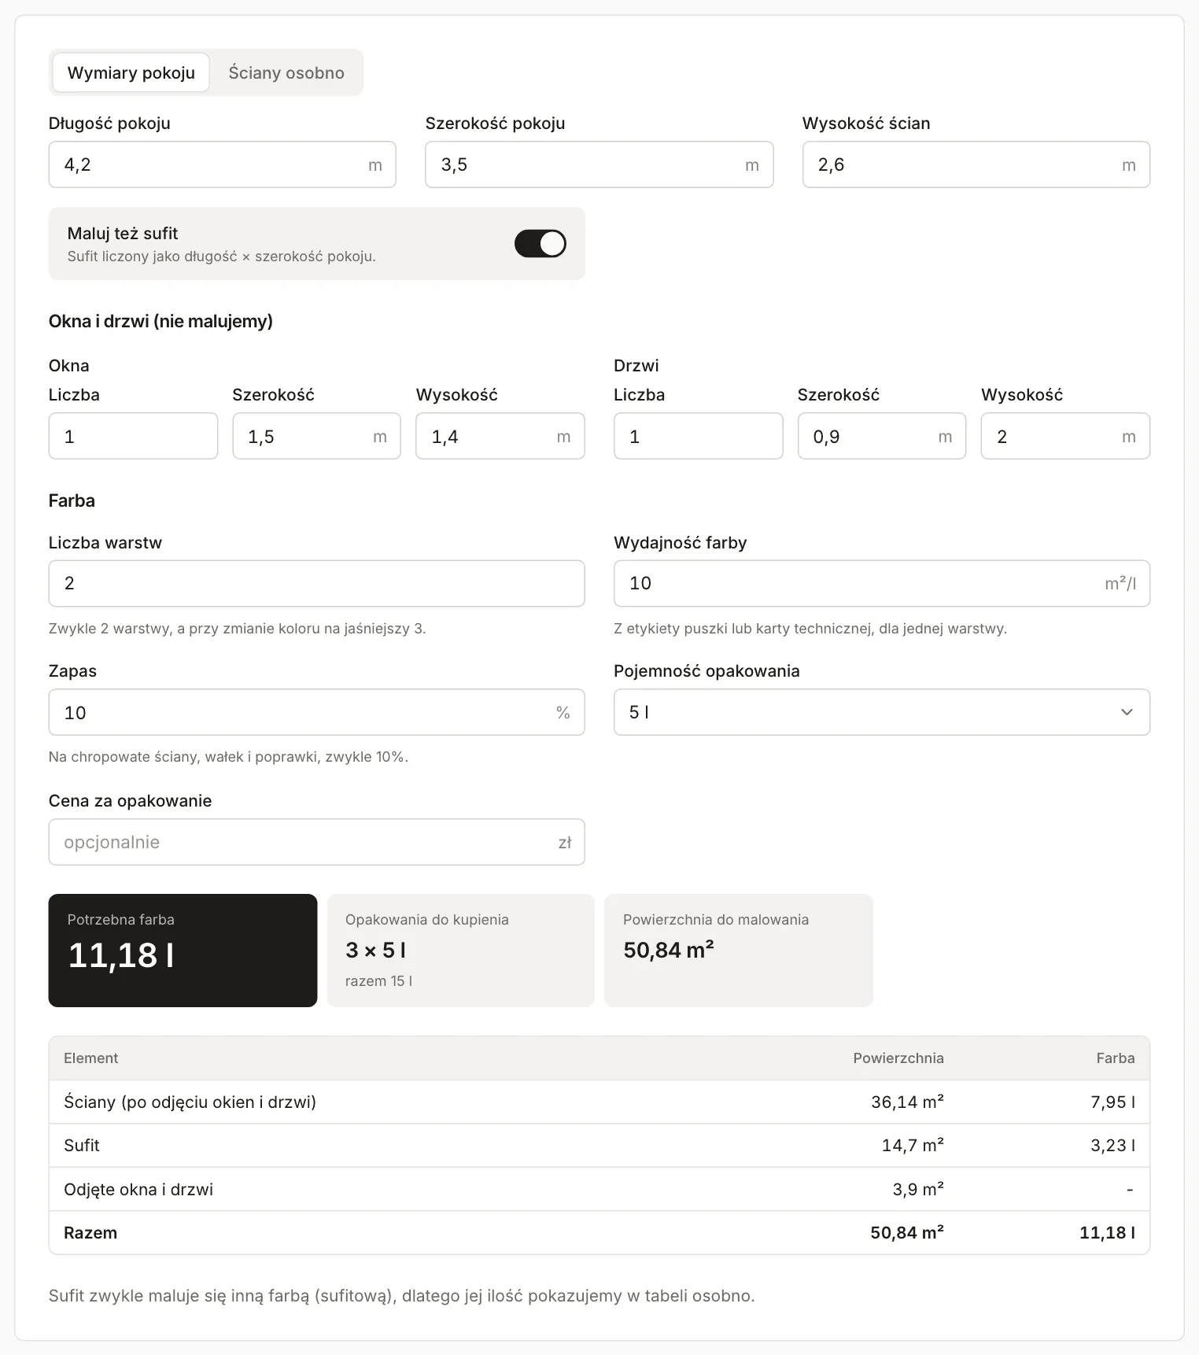Click the Wysokość ścian input field
The height and width of the screenshot is (1355, 1199).
(x=976, y=164)
